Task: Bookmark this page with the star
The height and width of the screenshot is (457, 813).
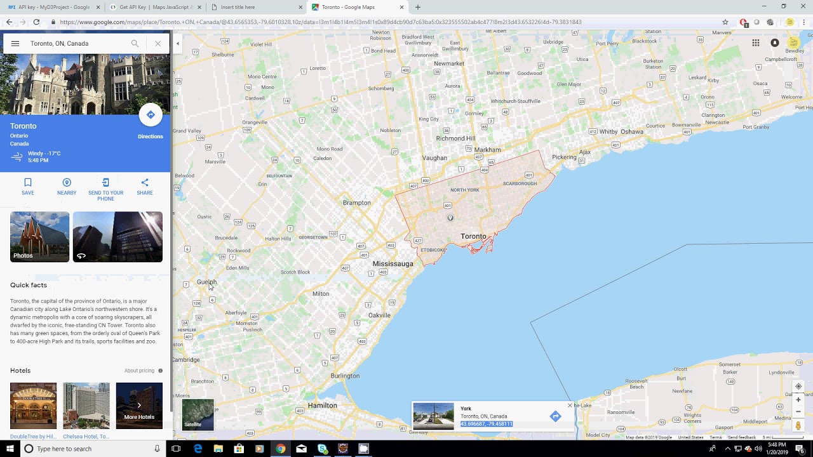Action: [x=725, y=22]
